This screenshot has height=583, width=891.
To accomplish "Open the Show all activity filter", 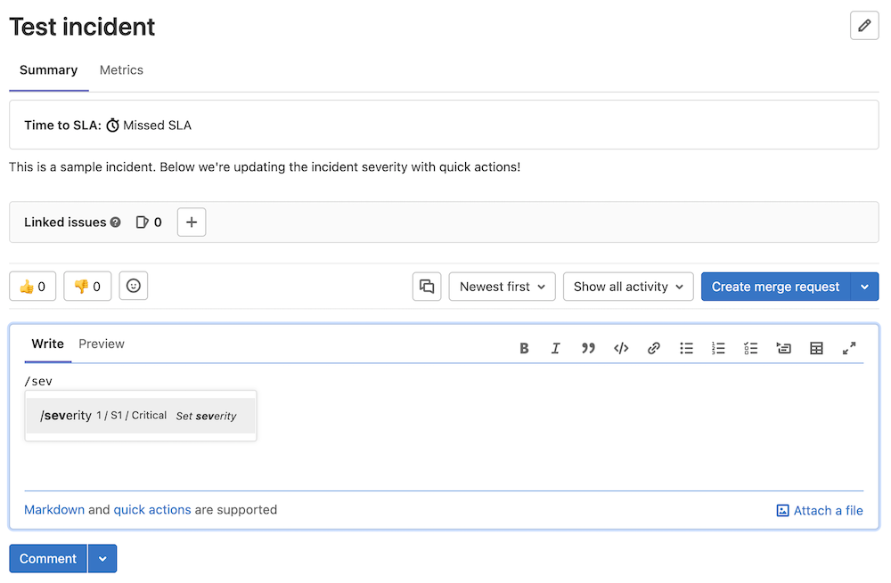I will (x=628, y=286).
